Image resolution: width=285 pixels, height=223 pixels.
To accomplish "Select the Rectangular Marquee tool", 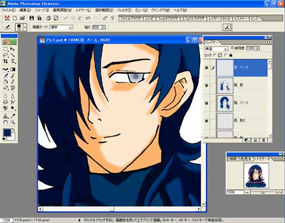I will coord(6,49).
